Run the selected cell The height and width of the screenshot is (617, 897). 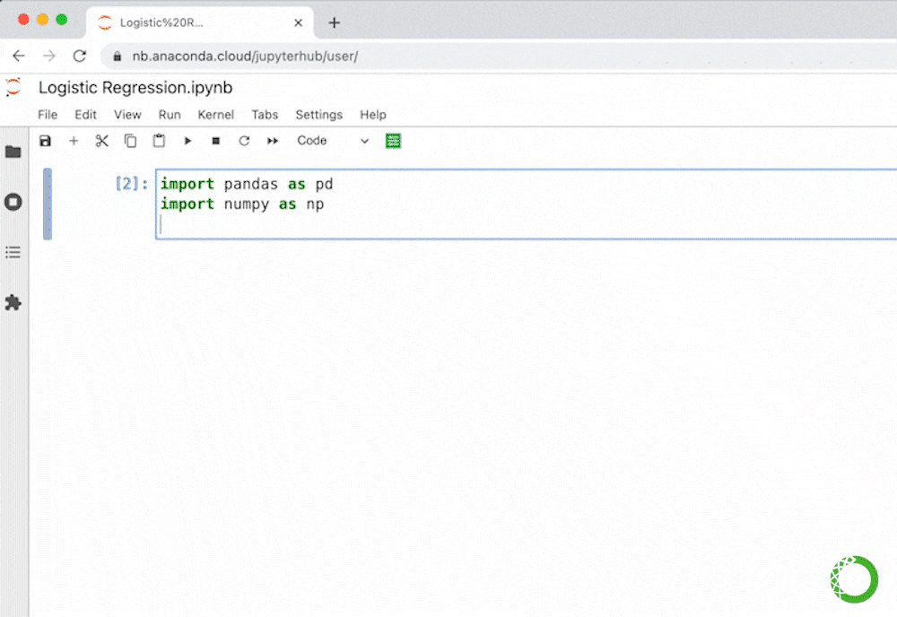pyautogui.click(x=187, y=141)
